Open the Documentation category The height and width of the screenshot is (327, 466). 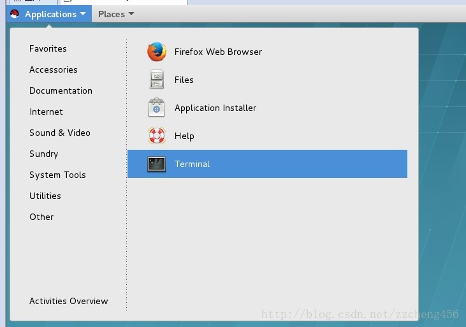[61, 91]
